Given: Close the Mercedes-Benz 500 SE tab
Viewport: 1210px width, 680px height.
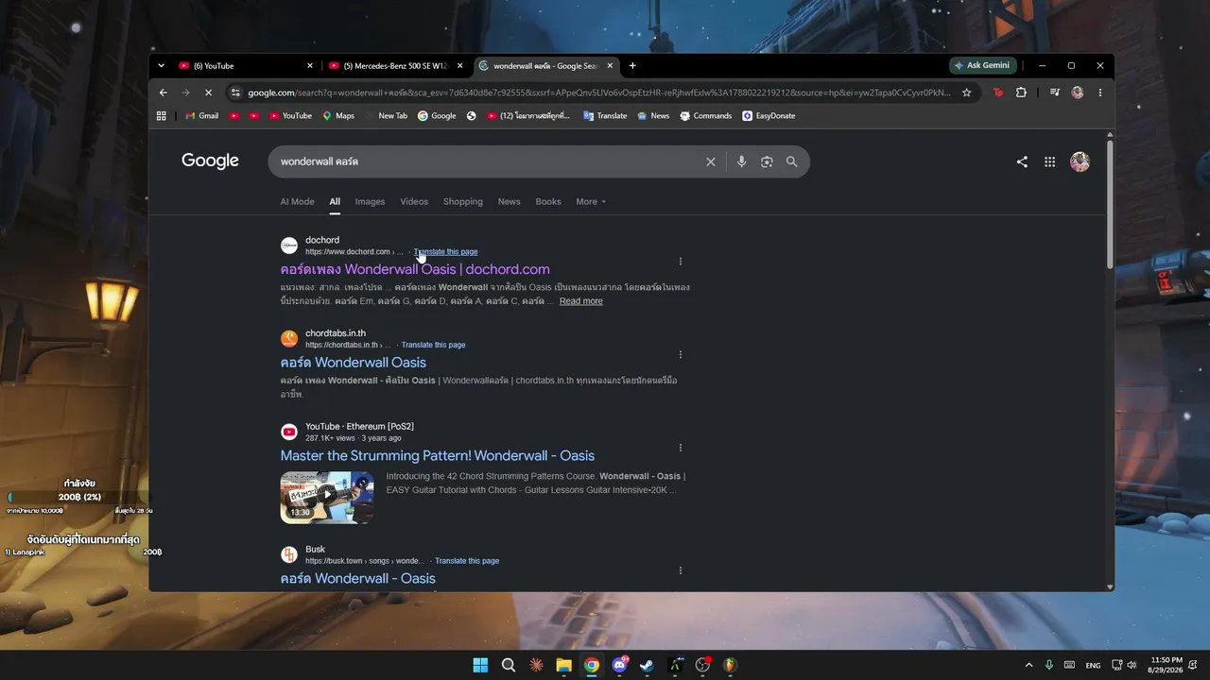Looking at the screenshot, I should (460, 65).
